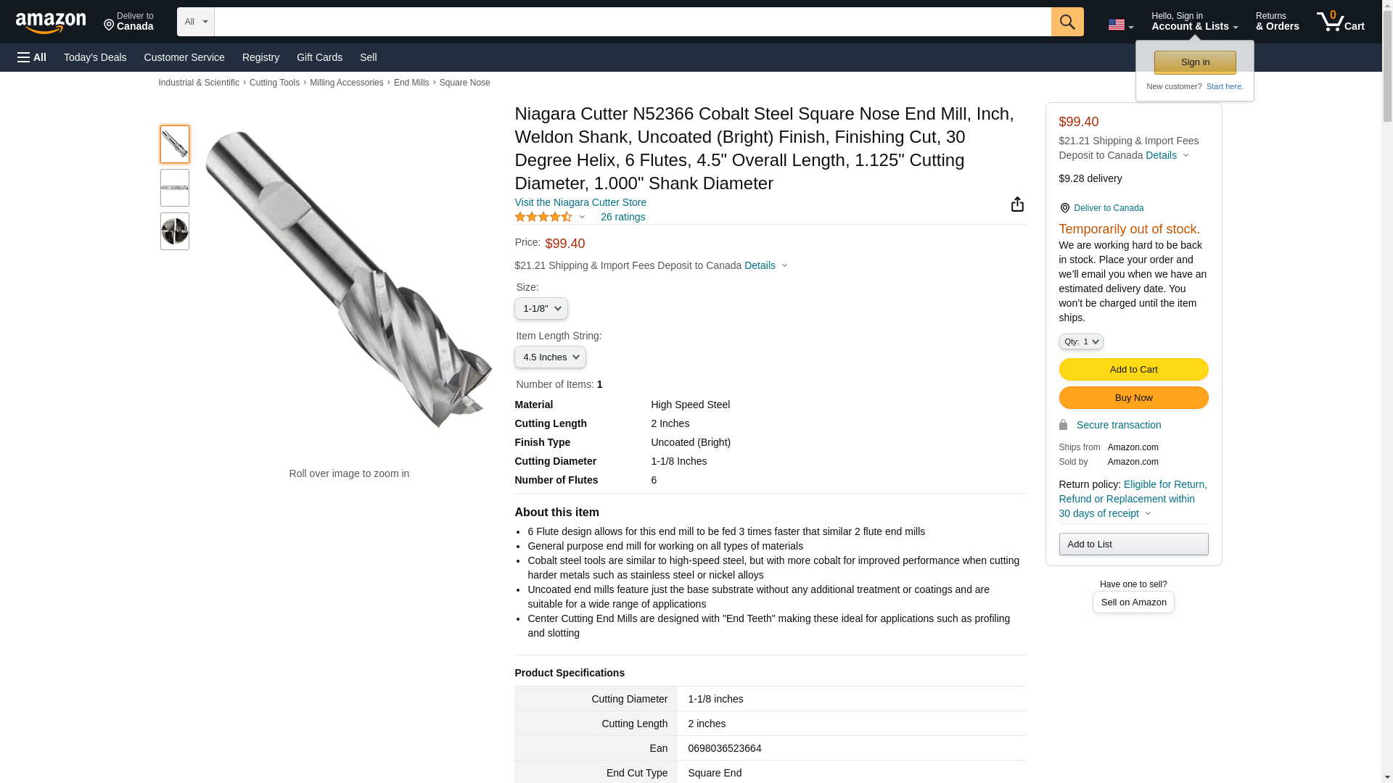Open the 4.5 Inches length dropdown

coord(550,357)
